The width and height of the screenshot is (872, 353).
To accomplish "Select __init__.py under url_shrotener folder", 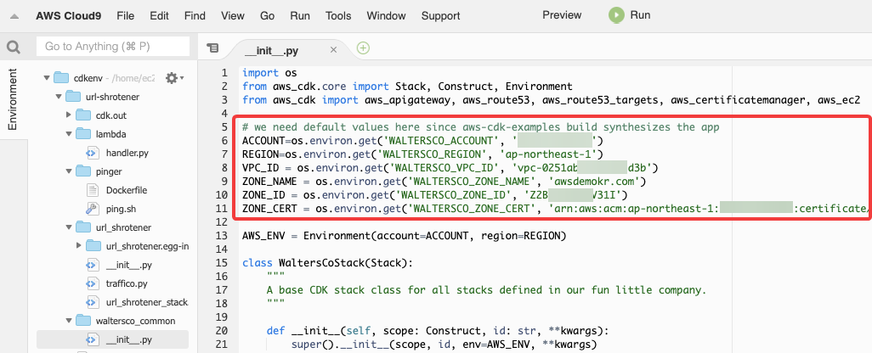I will tap(128, 265).
